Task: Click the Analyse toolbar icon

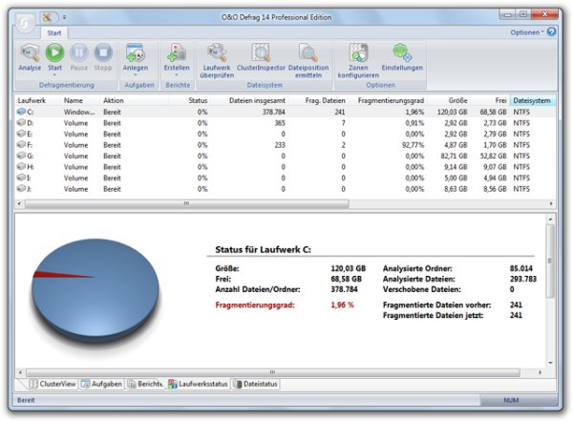Action: [30, 53]
